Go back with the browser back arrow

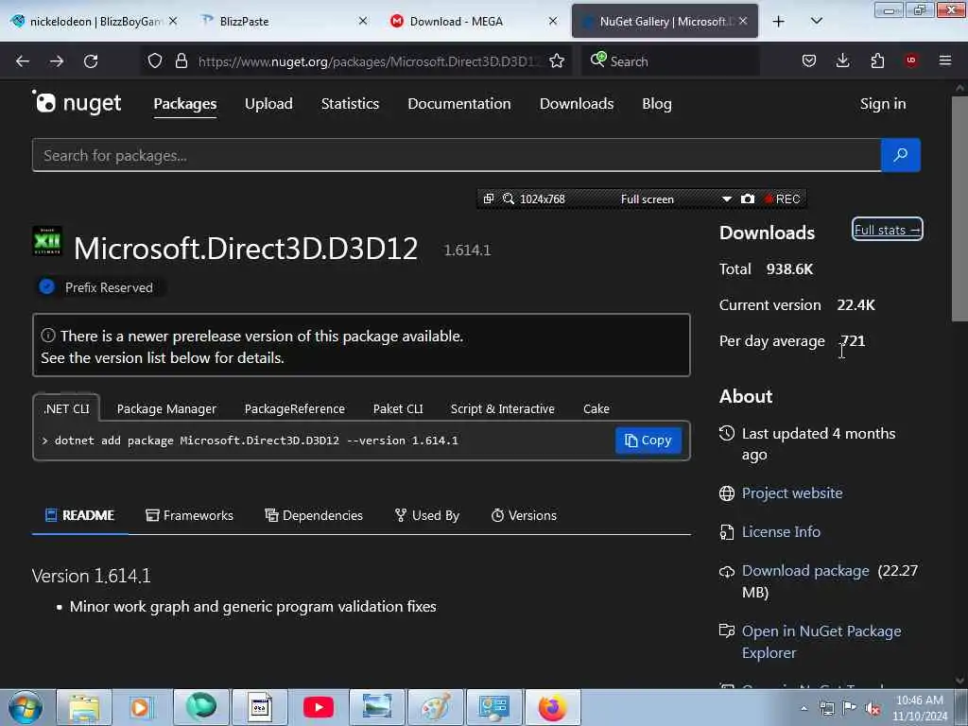pos(23,61)
